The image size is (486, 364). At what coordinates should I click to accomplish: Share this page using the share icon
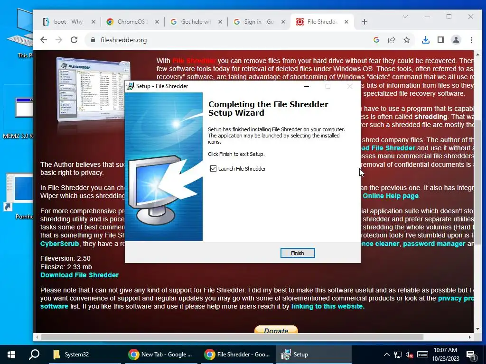click(392, 40)
